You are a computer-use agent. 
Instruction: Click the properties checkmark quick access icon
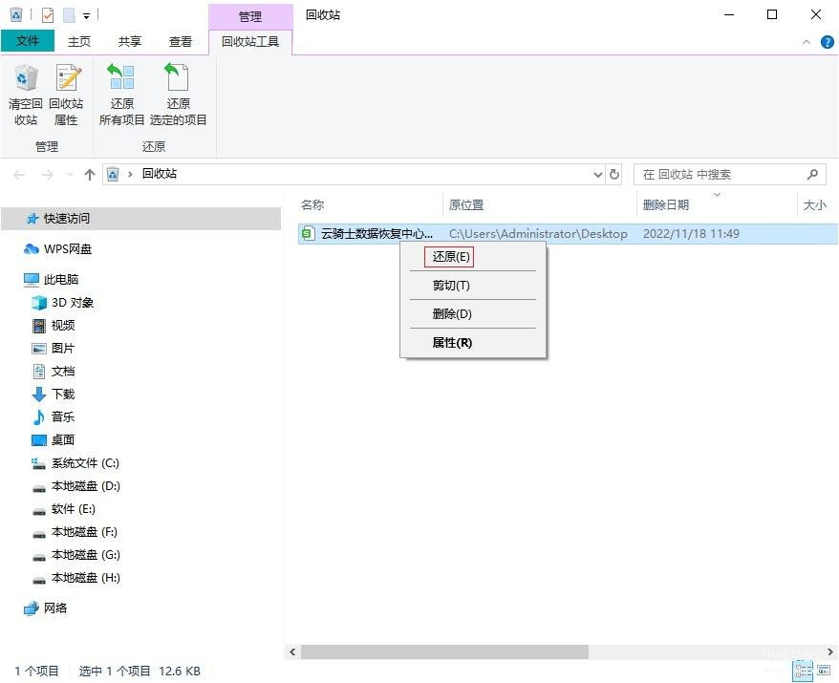pyautogui.click(x=48, y=15)
